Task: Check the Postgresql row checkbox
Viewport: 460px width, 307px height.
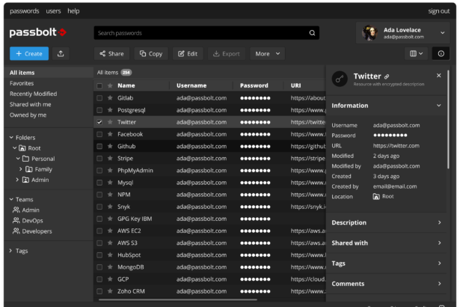Action: pyautogui.click(x=99, y=110)
